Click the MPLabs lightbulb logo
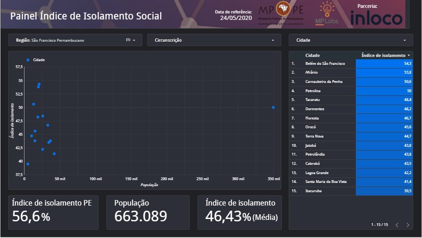This screenshot has height=238, width=422. point(327,13)
